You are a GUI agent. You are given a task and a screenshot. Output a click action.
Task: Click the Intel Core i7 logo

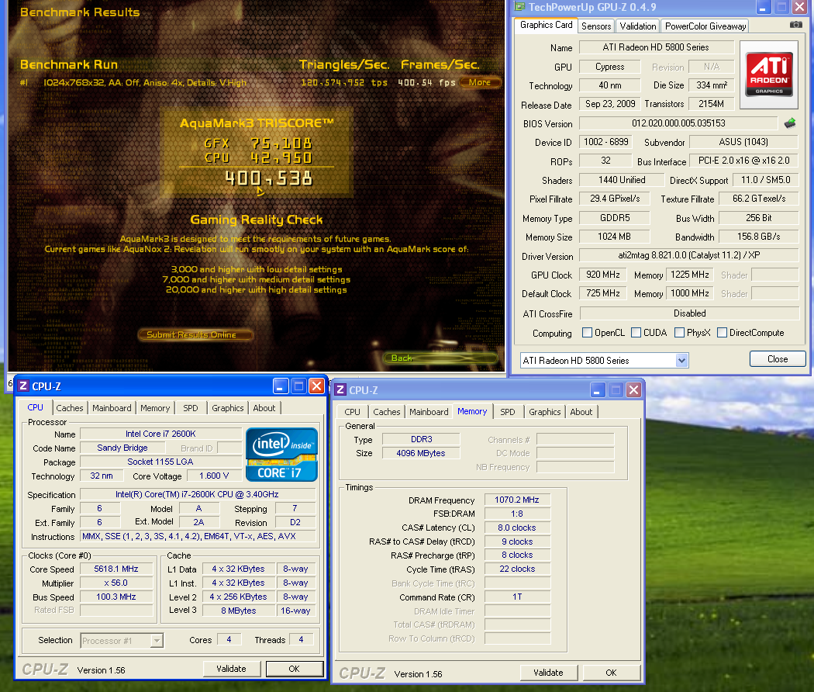point(281,455)
